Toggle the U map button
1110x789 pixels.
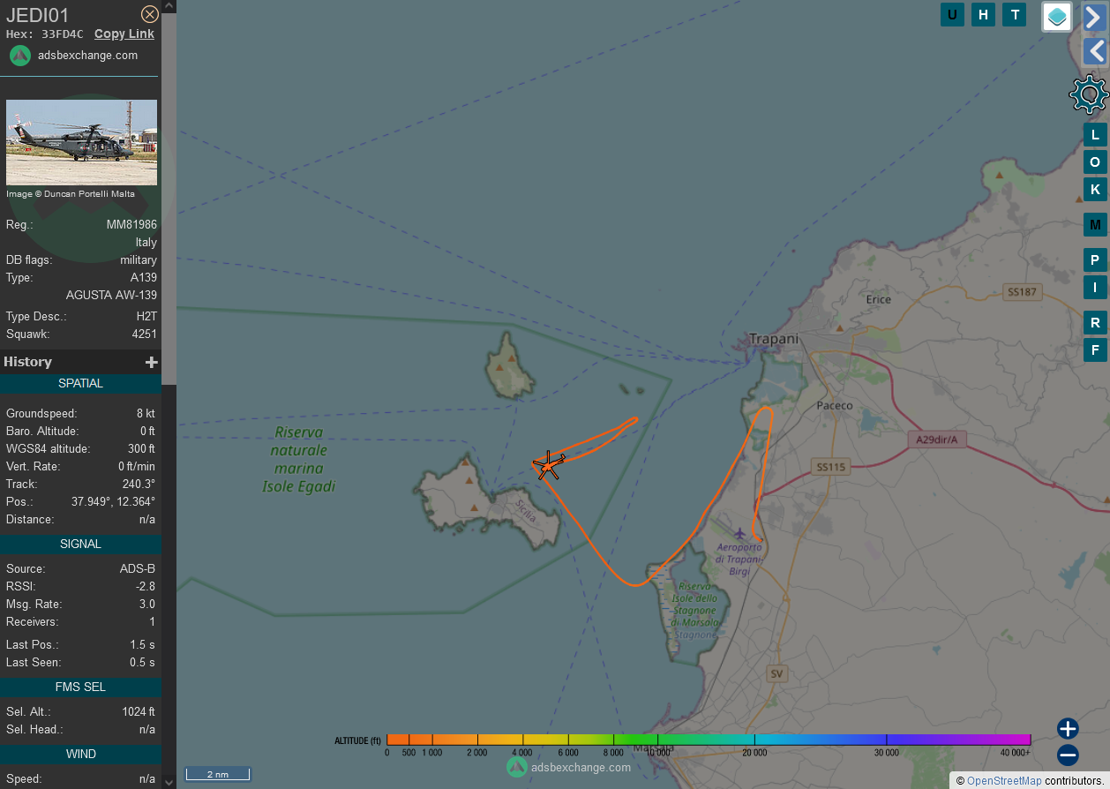952,14
